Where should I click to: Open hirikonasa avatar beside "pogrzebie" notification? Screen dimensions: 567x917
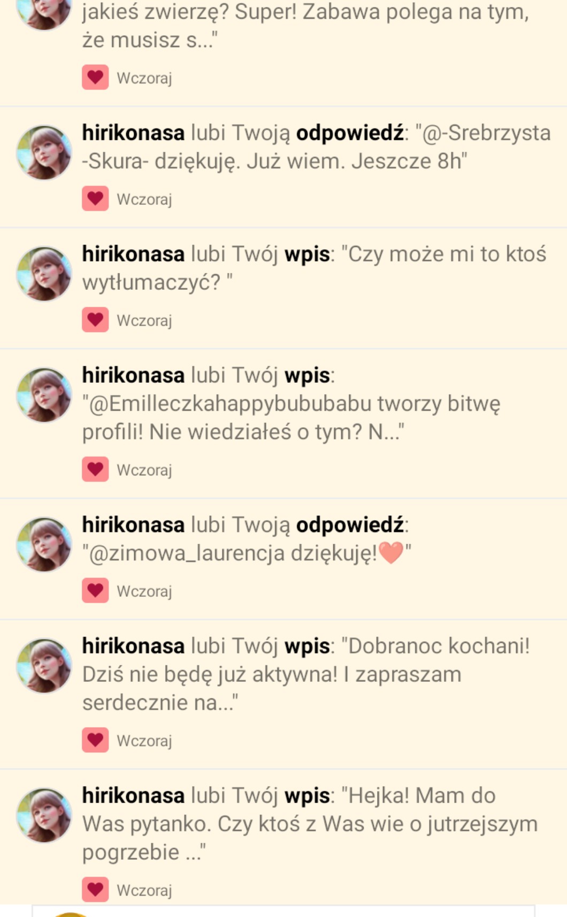[44, 815]
